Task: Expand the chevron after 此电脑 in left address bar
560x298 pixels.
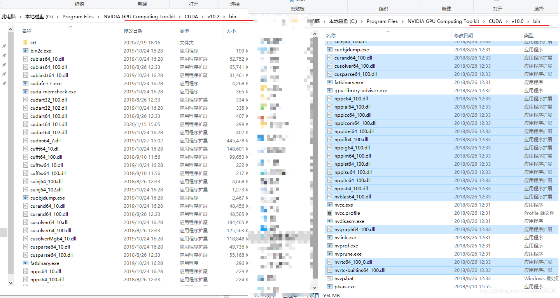Action: (x=21, y=17)
